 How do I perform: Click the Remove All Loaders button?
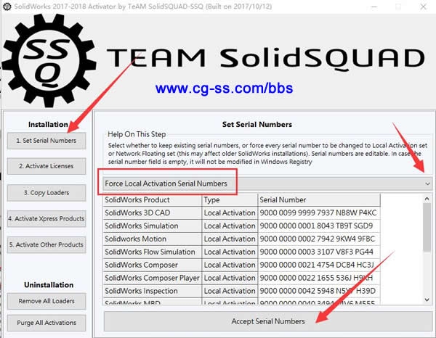coord(47,300)
